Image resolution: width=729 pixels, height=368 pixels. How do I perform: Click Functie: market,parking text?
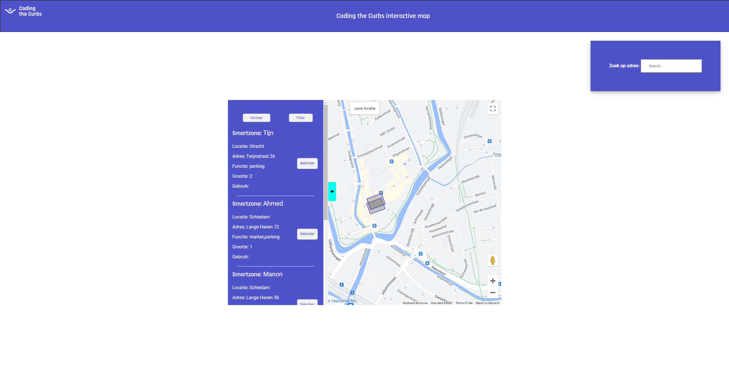(256, 237)
